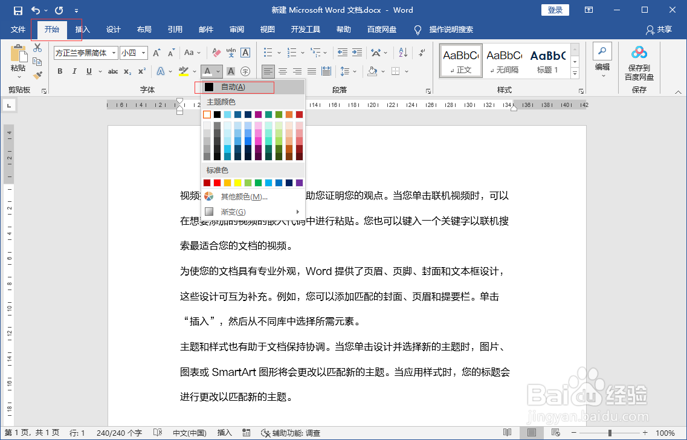Viewport: 687px width, 440px height.
Task: Click the Increase Indent icon
Action: 357,53
